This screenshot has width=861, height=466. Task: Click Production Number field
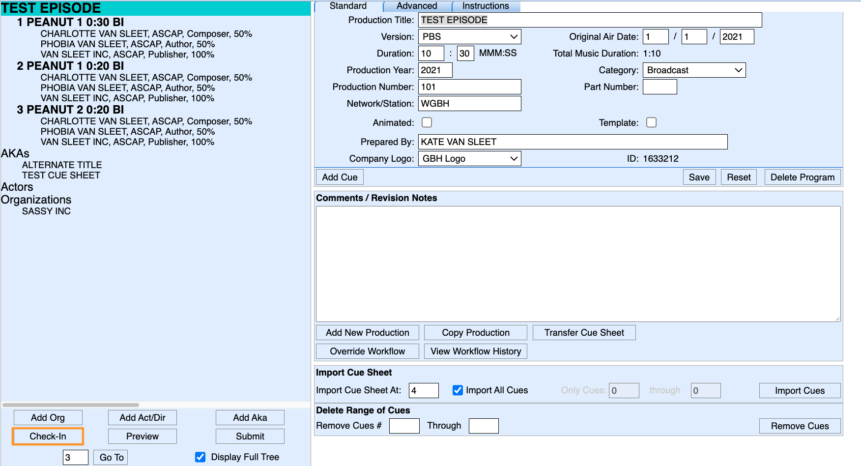[x=469, y=87]
